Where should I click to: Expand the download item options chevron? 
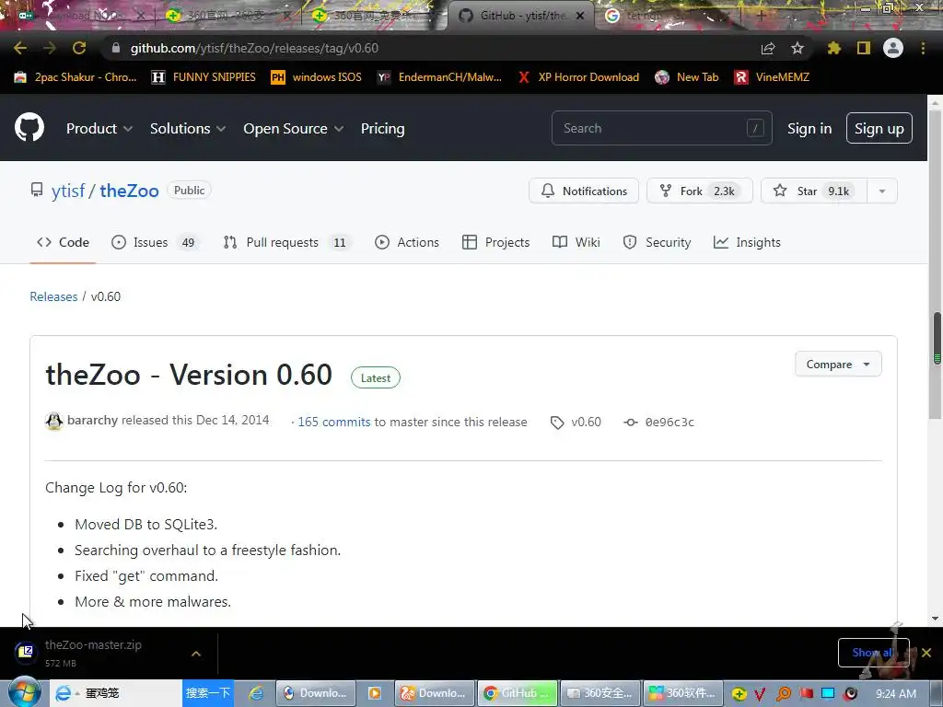pos(196,654)
